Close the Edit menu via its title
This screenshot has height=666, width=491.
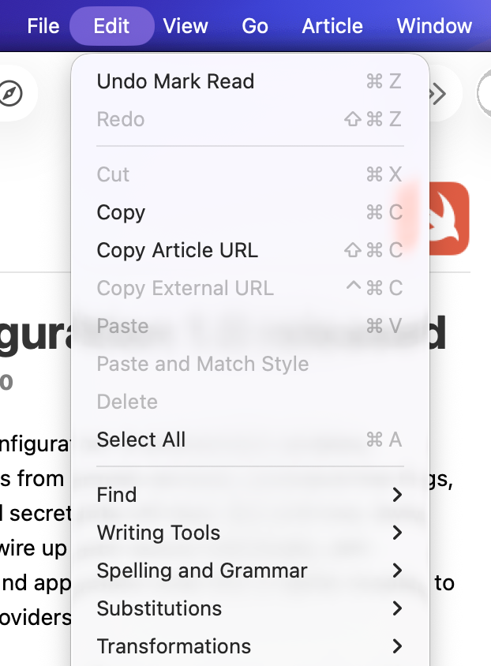[x=111, y=26]
